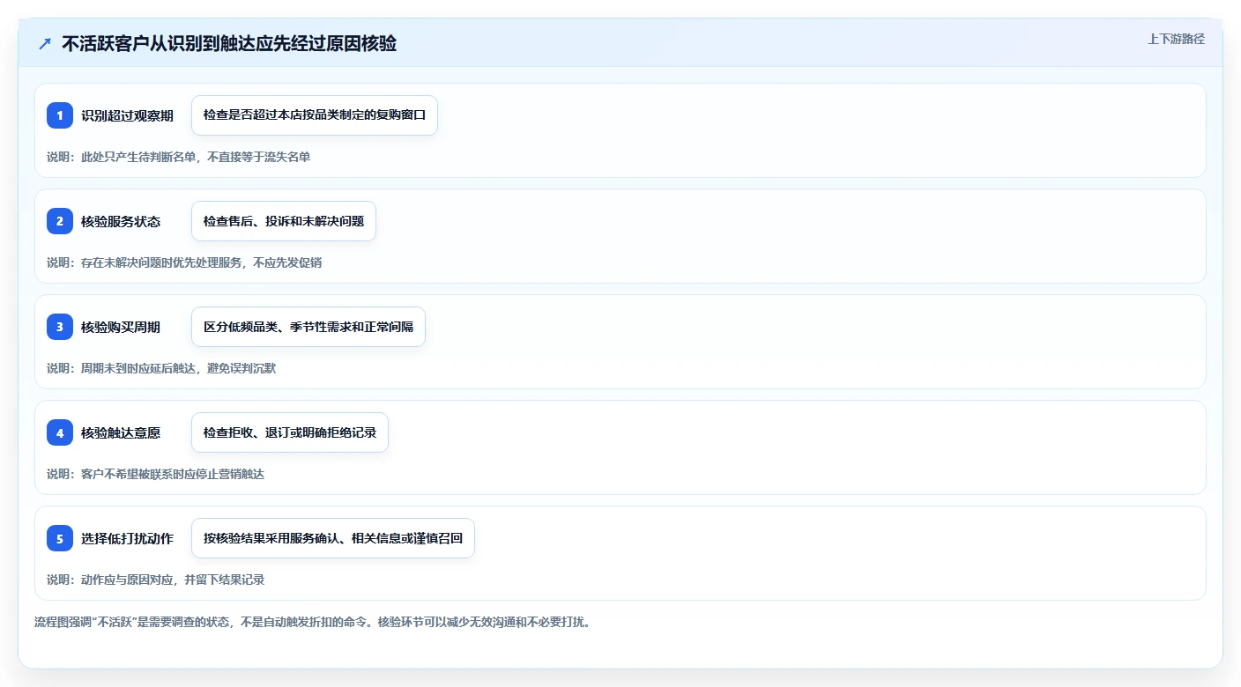Click step number badge 1
This screenshot has height=687, width=1241.
[x=60, y=115]
